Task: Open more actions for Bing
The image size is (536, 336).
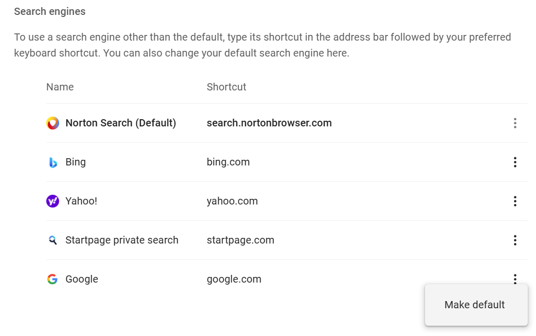Action: [x=515, y=162]
